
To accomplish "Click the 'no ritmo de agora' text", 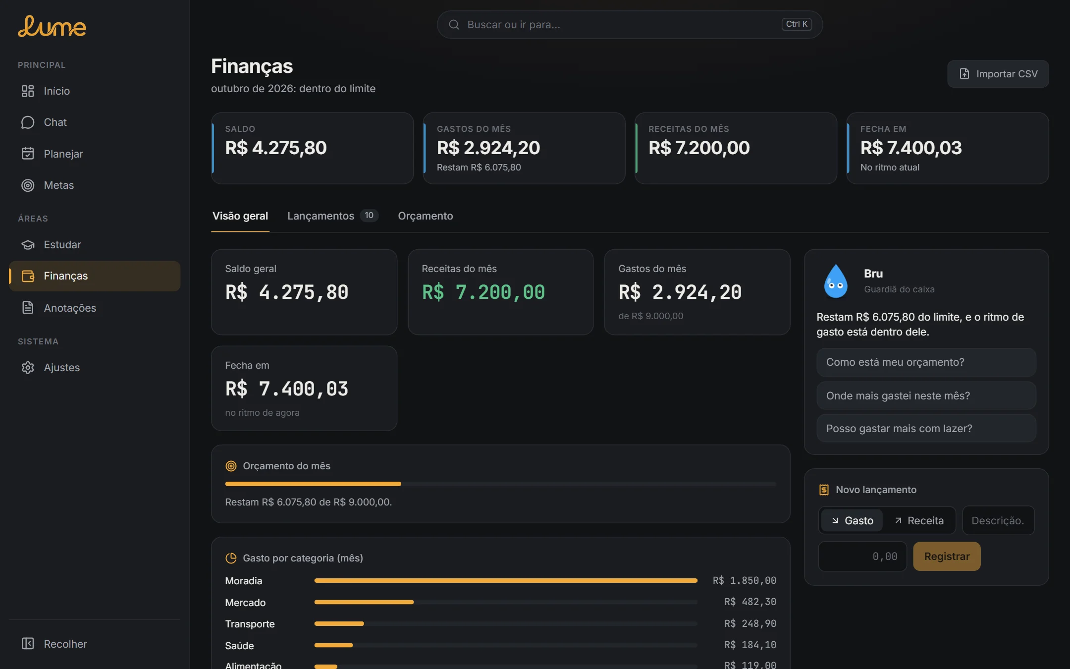I will [x=262, y=413].
